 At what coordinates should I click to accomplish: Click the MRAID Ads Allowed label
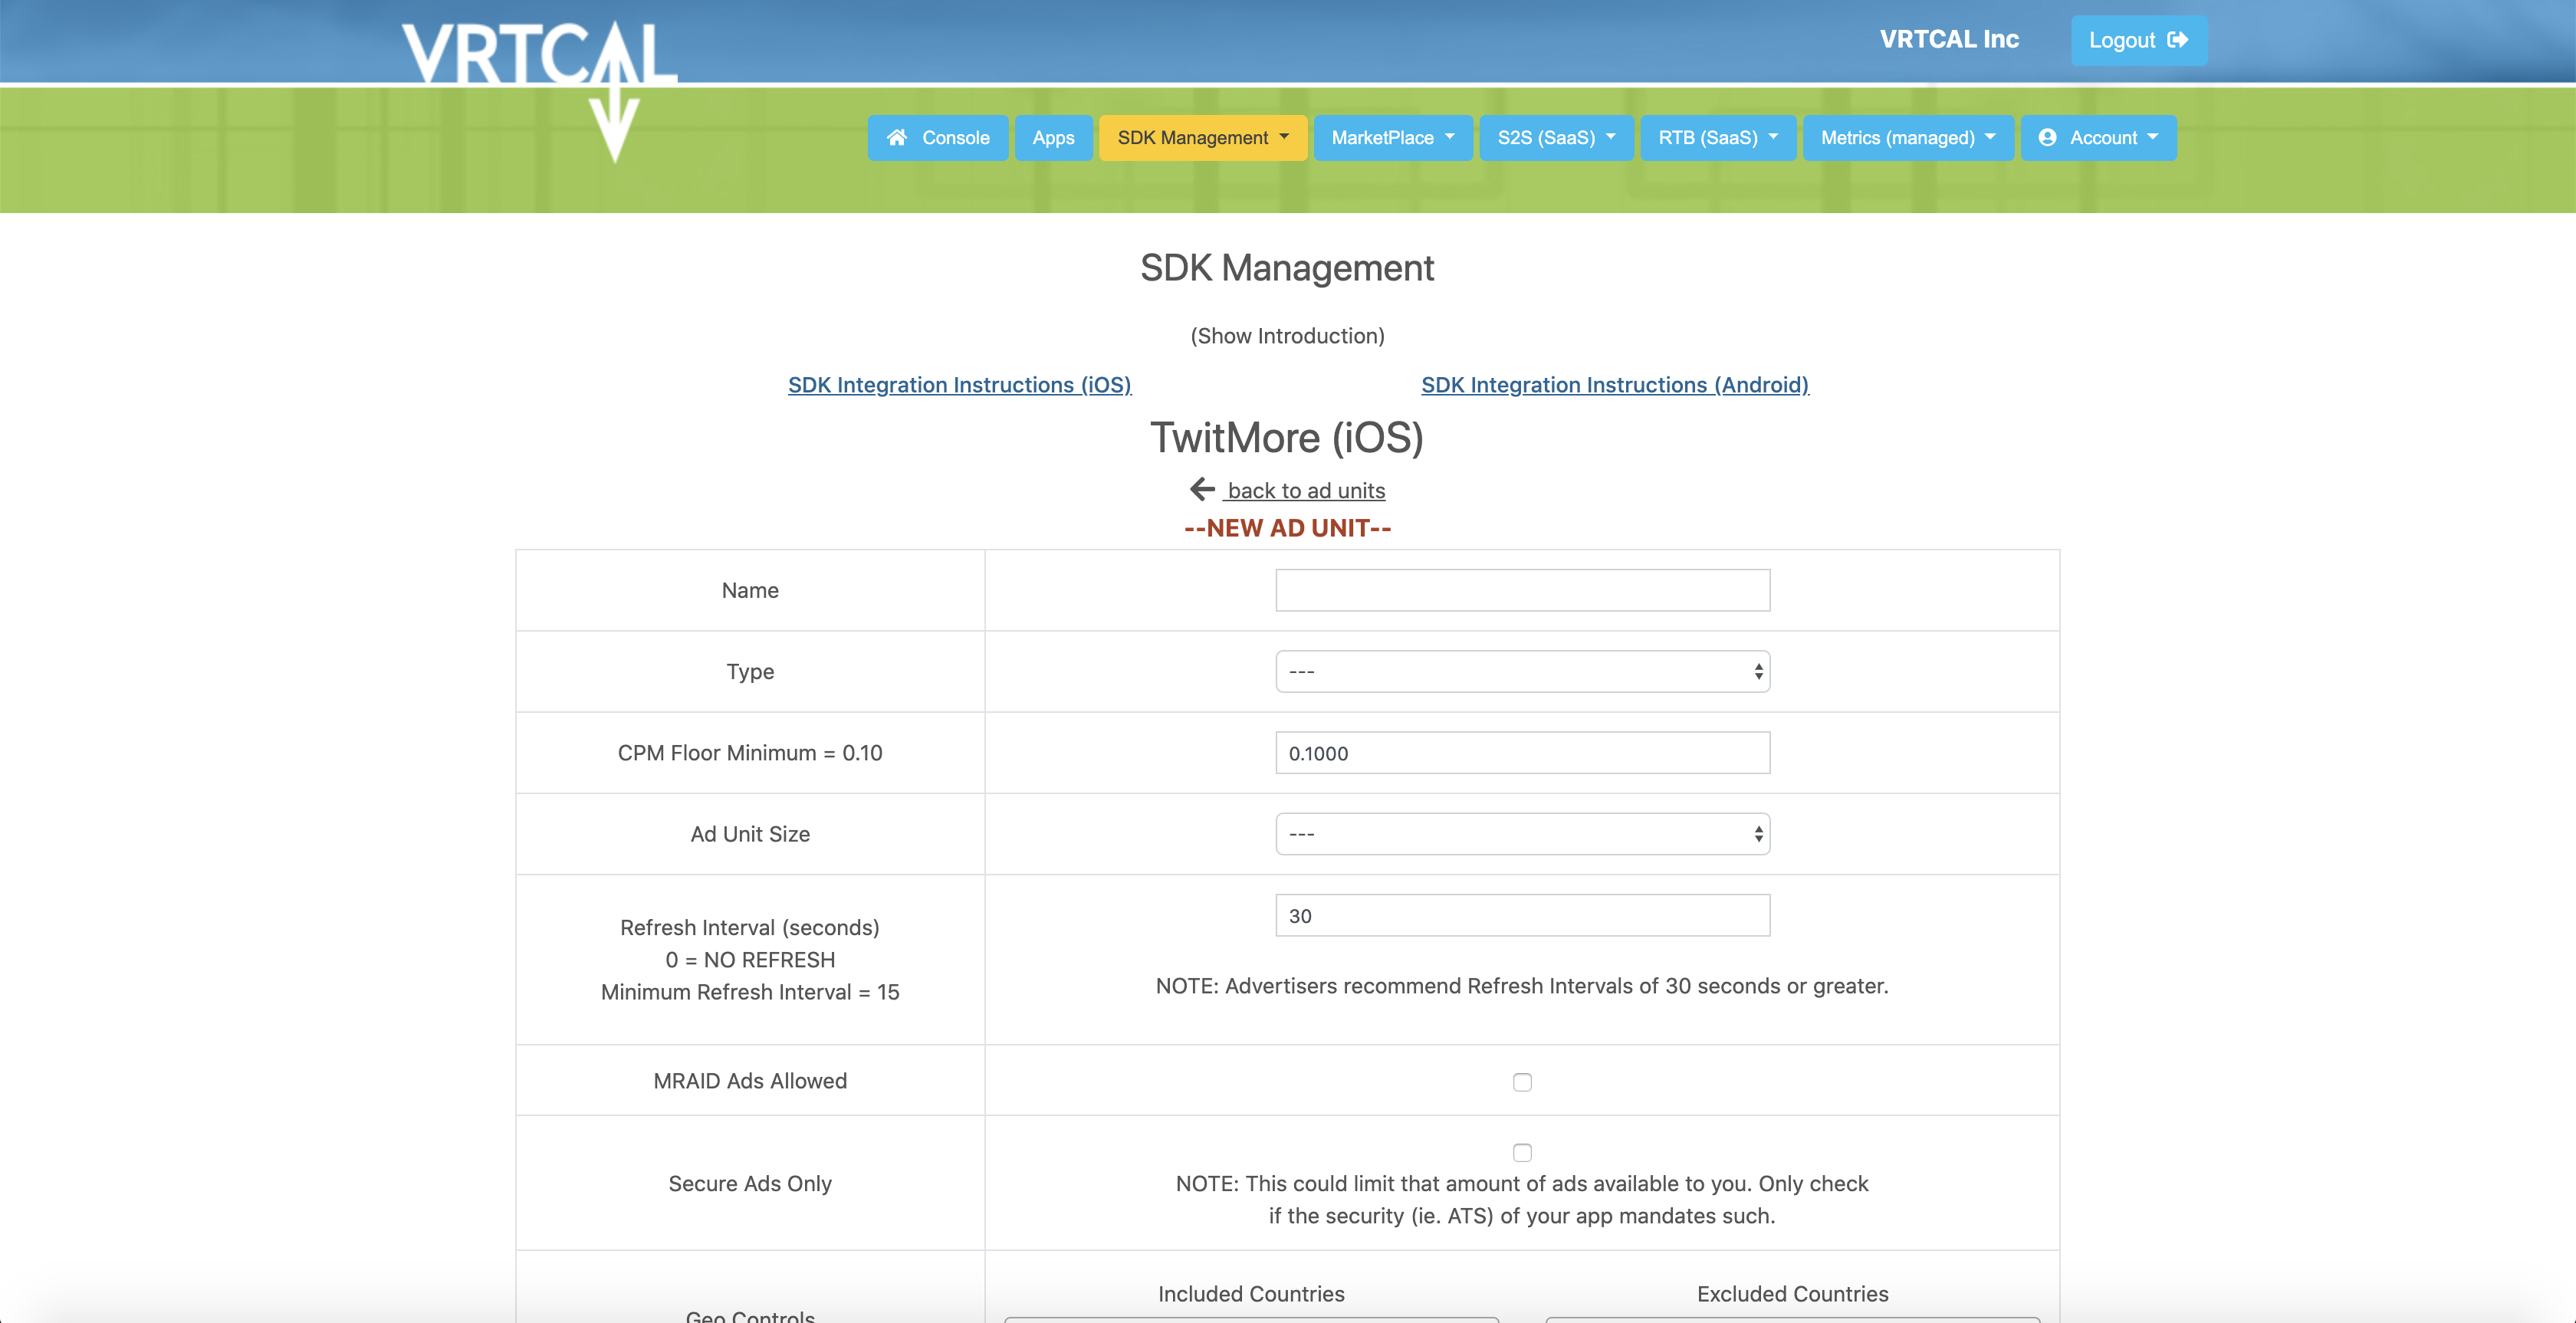[750, 1081]
